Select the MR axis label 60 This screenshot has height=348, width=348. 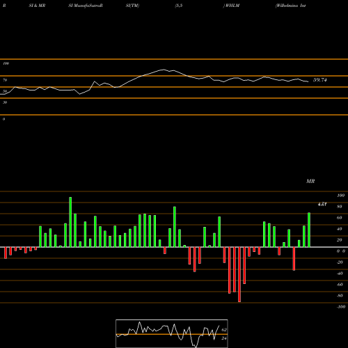point(340,218)
